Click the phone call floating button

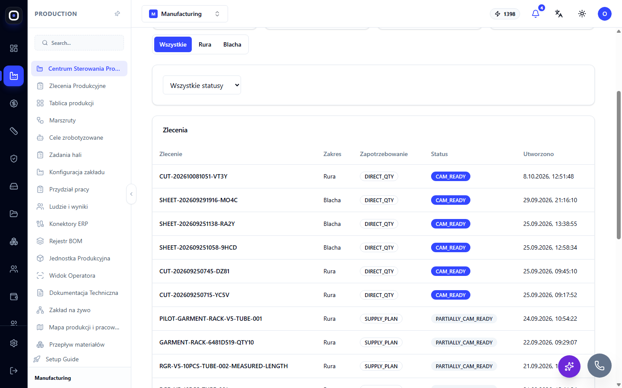600,366
